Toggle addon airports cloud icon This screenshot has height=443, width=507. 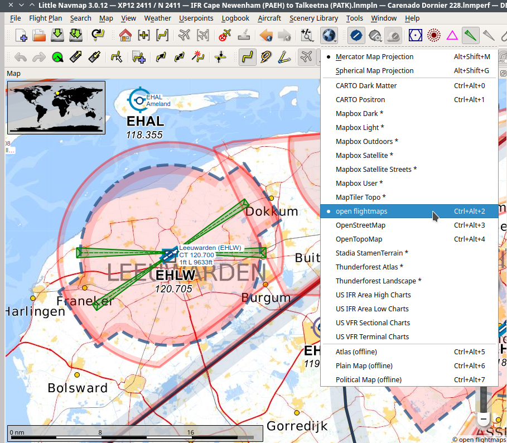pyautogui.click(x=393, y=35)
